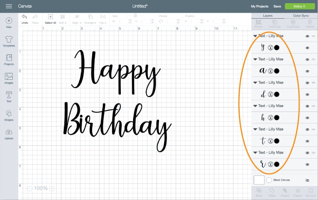Show the hidden Blank Canvas layer
This screenshot has width=318, height=200.
307,180
